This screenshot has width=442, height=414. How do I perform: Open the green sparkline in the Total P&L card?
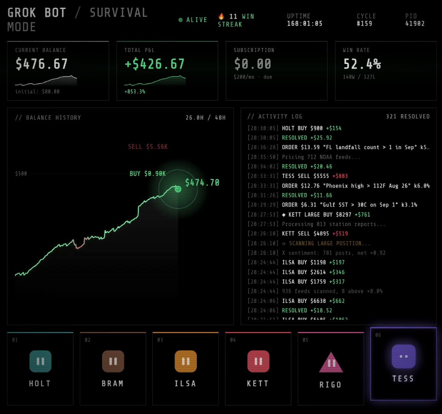pyautogui.click(x=155, y=80)
